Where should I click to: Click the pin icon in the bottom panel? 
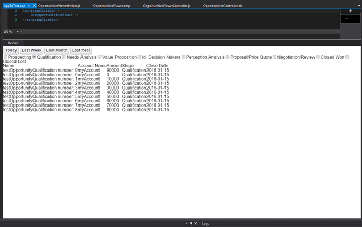click(x=191, y=223)
